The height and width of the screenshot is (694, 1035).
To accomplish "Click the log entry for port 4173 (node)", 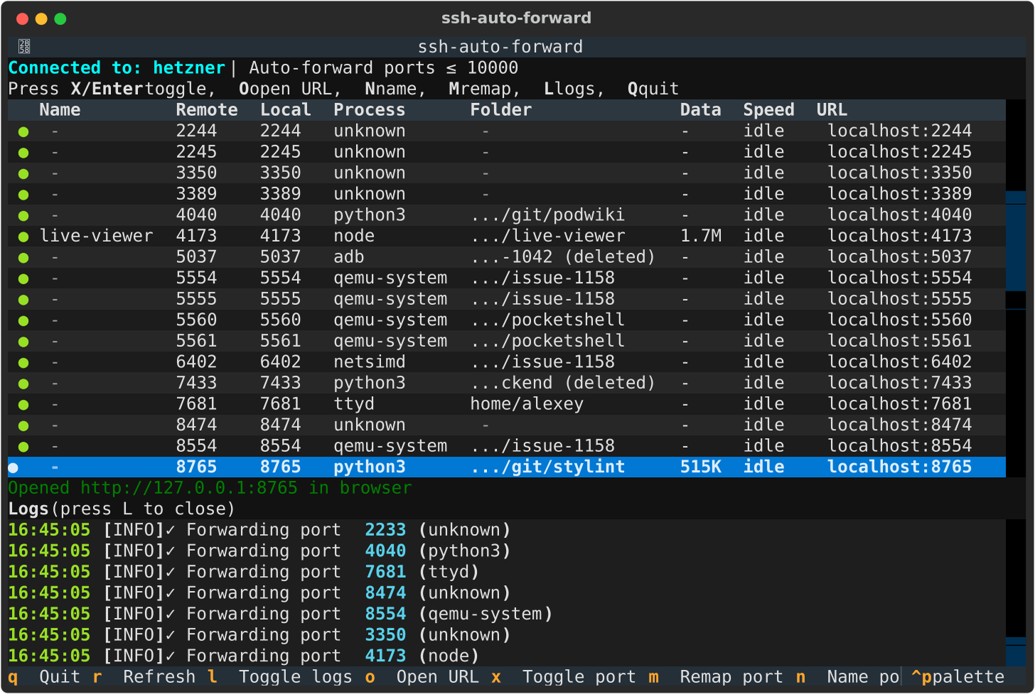I will pos(244,656).
